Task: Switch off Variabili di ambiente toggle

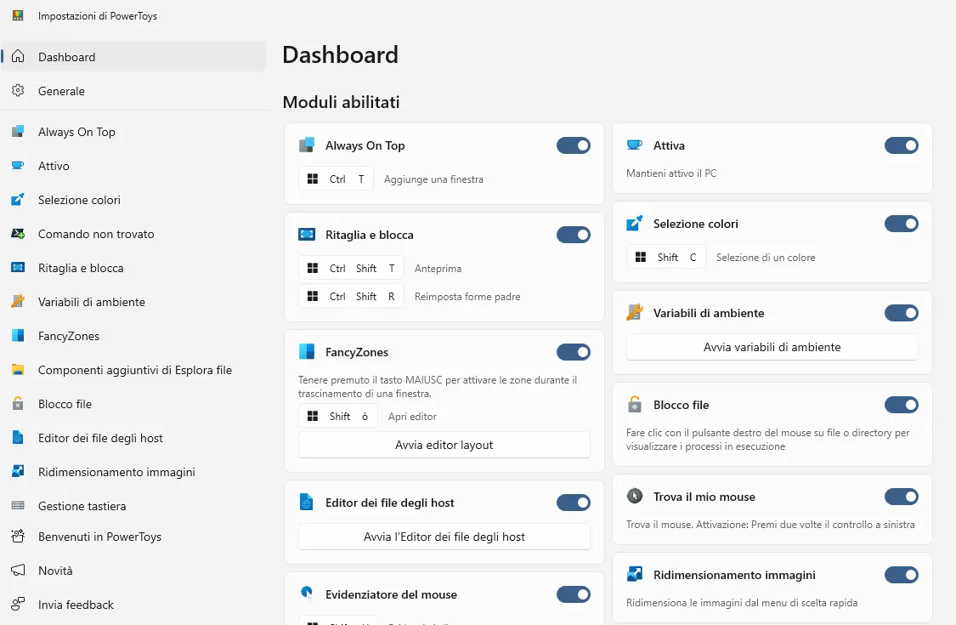Action: [902, 313]
